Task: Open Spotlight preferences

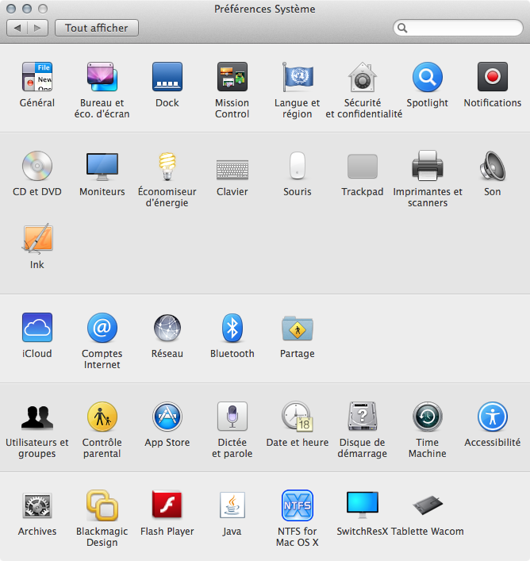Action: (x=427, y=78)
